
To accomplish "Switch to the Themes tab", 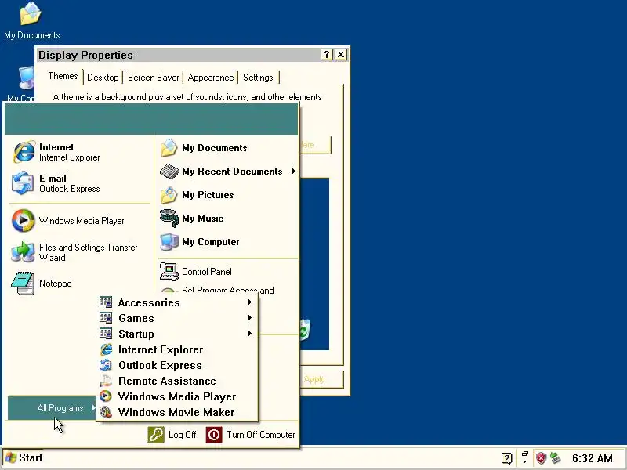I will point(63,76).
